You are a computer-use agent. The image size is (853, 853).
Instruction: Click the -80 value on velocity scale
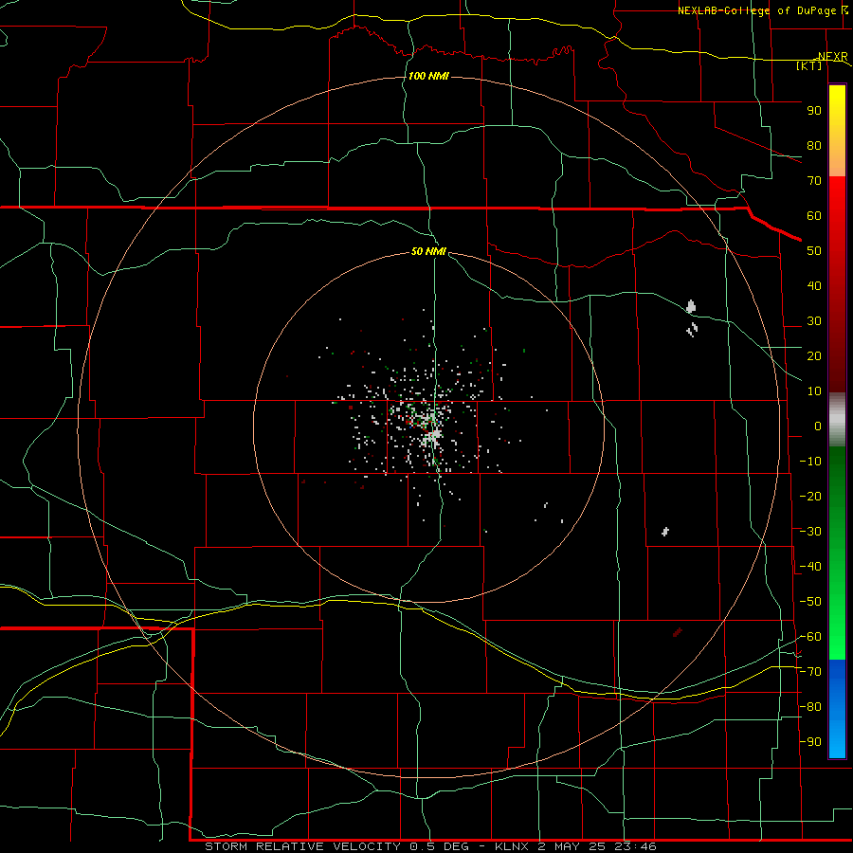[x=810, y=707]
